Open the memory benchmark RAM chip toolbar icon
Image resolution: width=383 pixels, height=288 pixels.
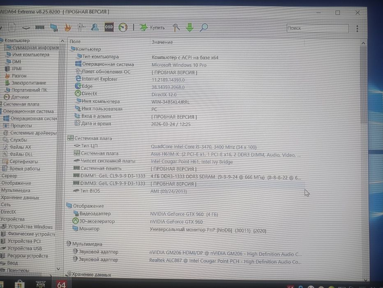pyautogui.click(x=39, y=27)
